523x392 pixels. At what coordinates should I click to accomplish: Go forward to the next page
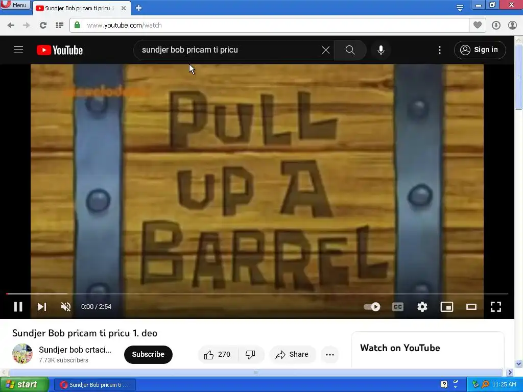27,26
